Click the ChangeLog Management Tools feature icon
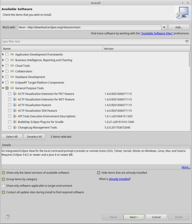The width and height of the screenshot is (192, 224). pos(15,127)
